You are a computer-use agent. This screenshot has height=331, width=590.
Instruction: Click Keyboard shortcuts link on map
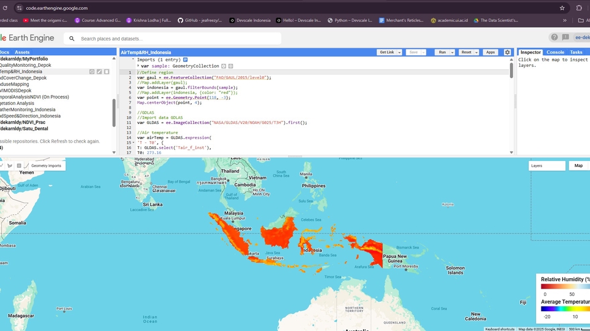click(499, 329)
